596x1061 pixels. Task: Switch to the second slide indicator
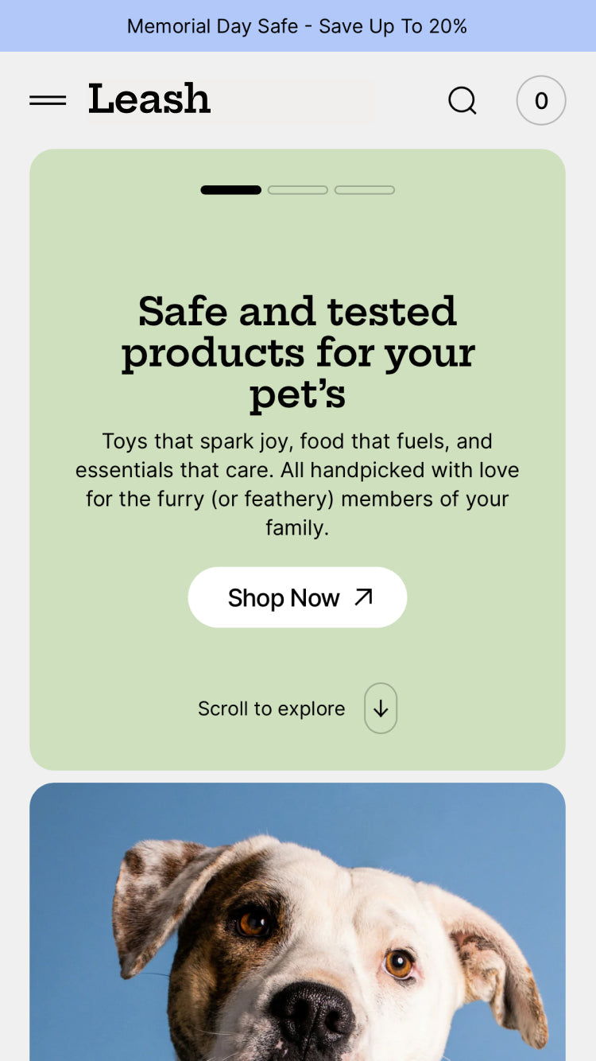point(298,190)
